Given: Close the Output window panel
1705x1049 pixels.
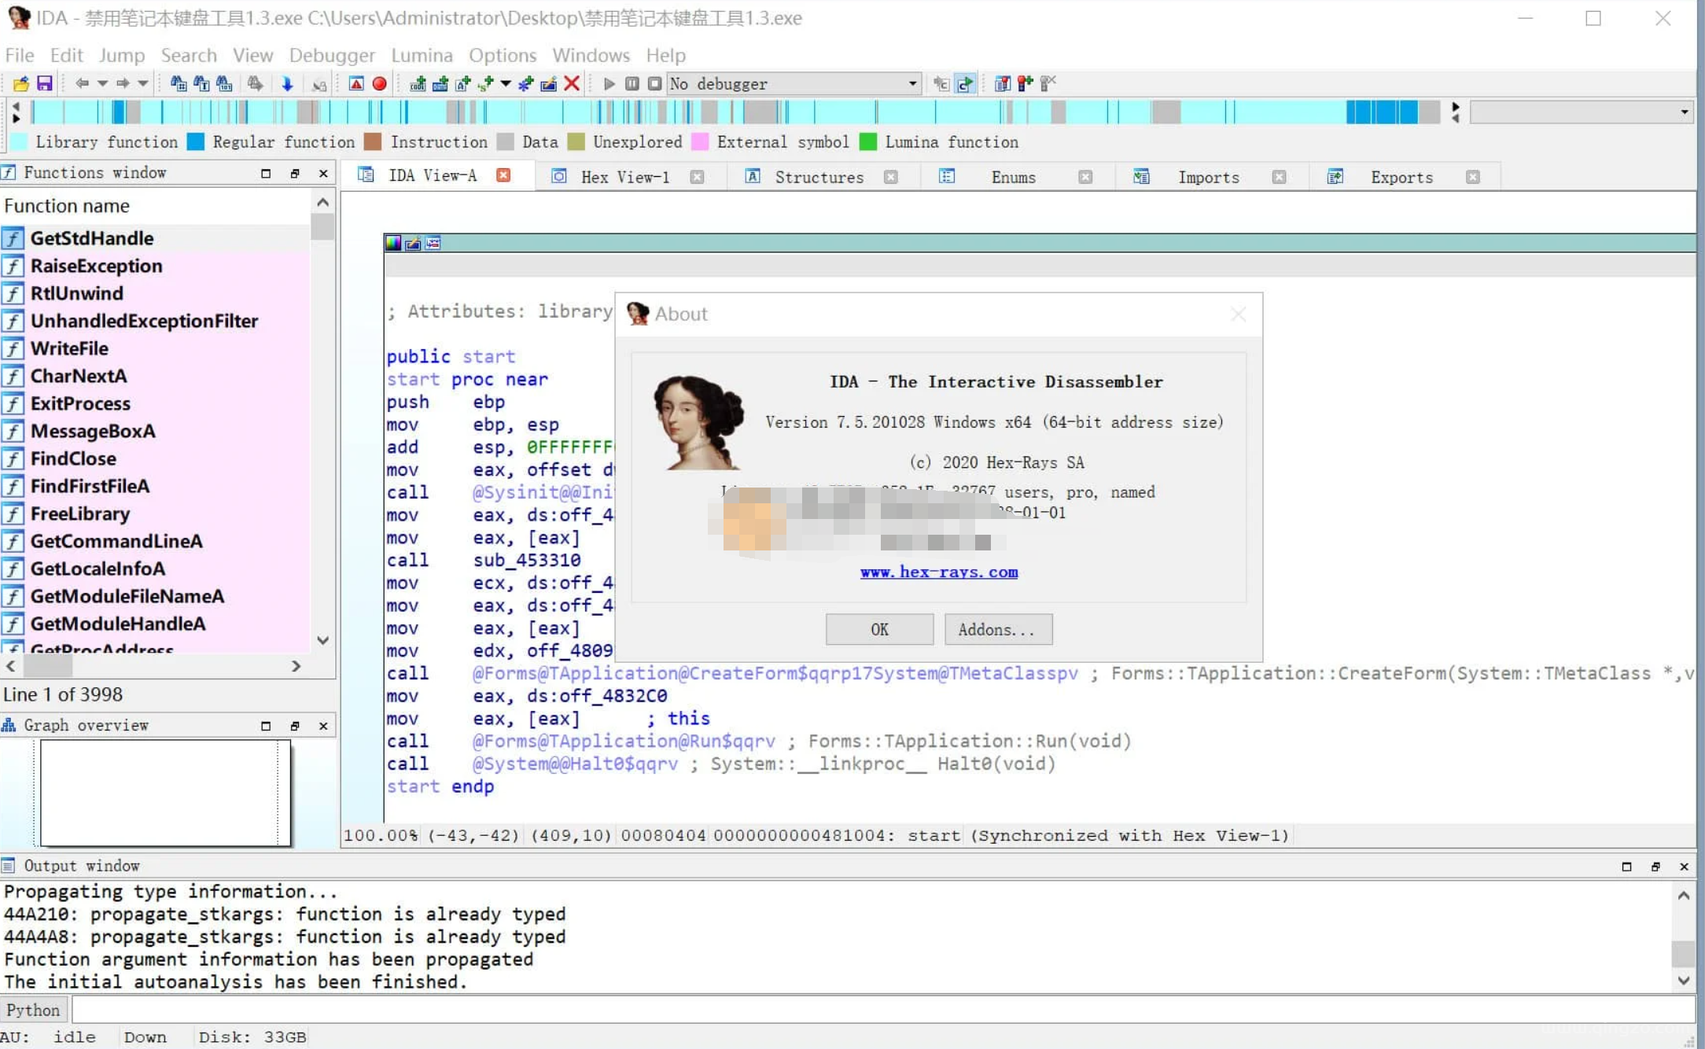Looking at the screenshot, I should (x=1684, y=866).
